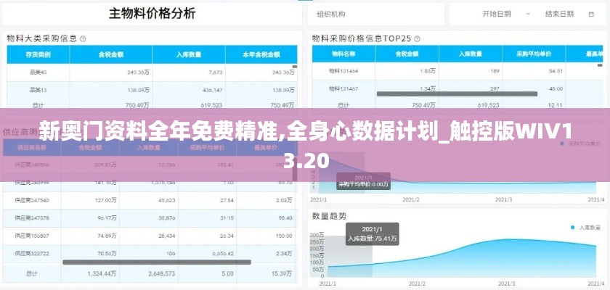Image resolution: width=610 pixels, height=290 pixels.
Task: Click 138.09万 under 含税金额 for 品类13
Action: tap(139, 90)
